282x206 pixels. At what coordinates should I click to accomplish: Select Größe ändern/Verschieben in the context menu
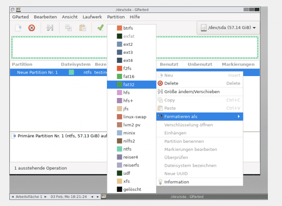tap(192, 92)
